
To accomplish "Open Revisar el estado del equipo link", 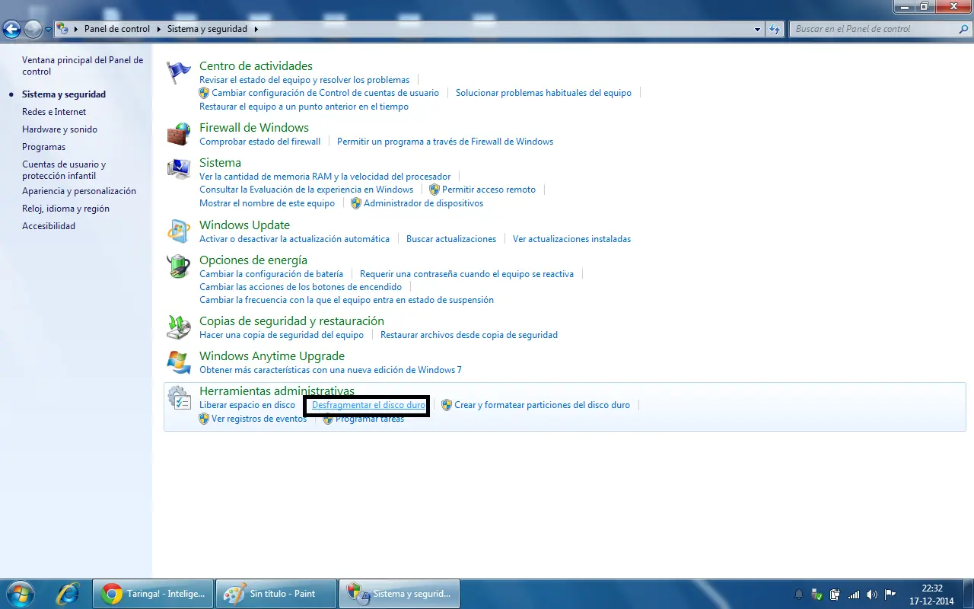I will pos(304,80).
